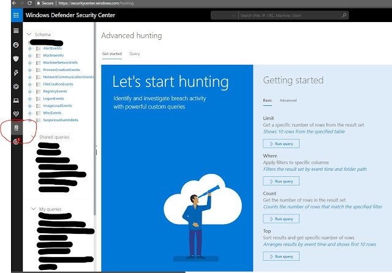Open 'Arranges results by event time' link

(x=319, y=244)
